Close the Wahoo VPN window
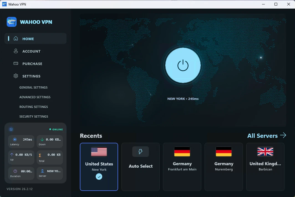 288,4
